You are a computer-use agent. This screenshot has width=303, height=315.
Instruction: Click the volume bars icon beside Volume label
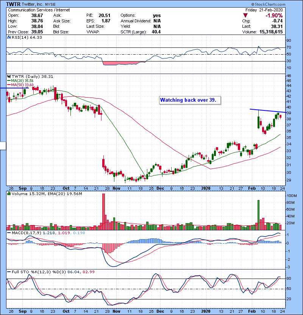coord(9,194)
